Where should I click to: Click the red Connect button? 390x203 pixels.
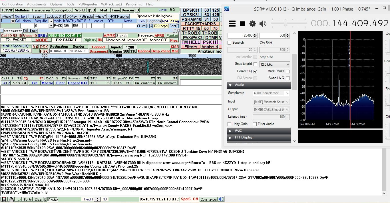pos(99,47)
